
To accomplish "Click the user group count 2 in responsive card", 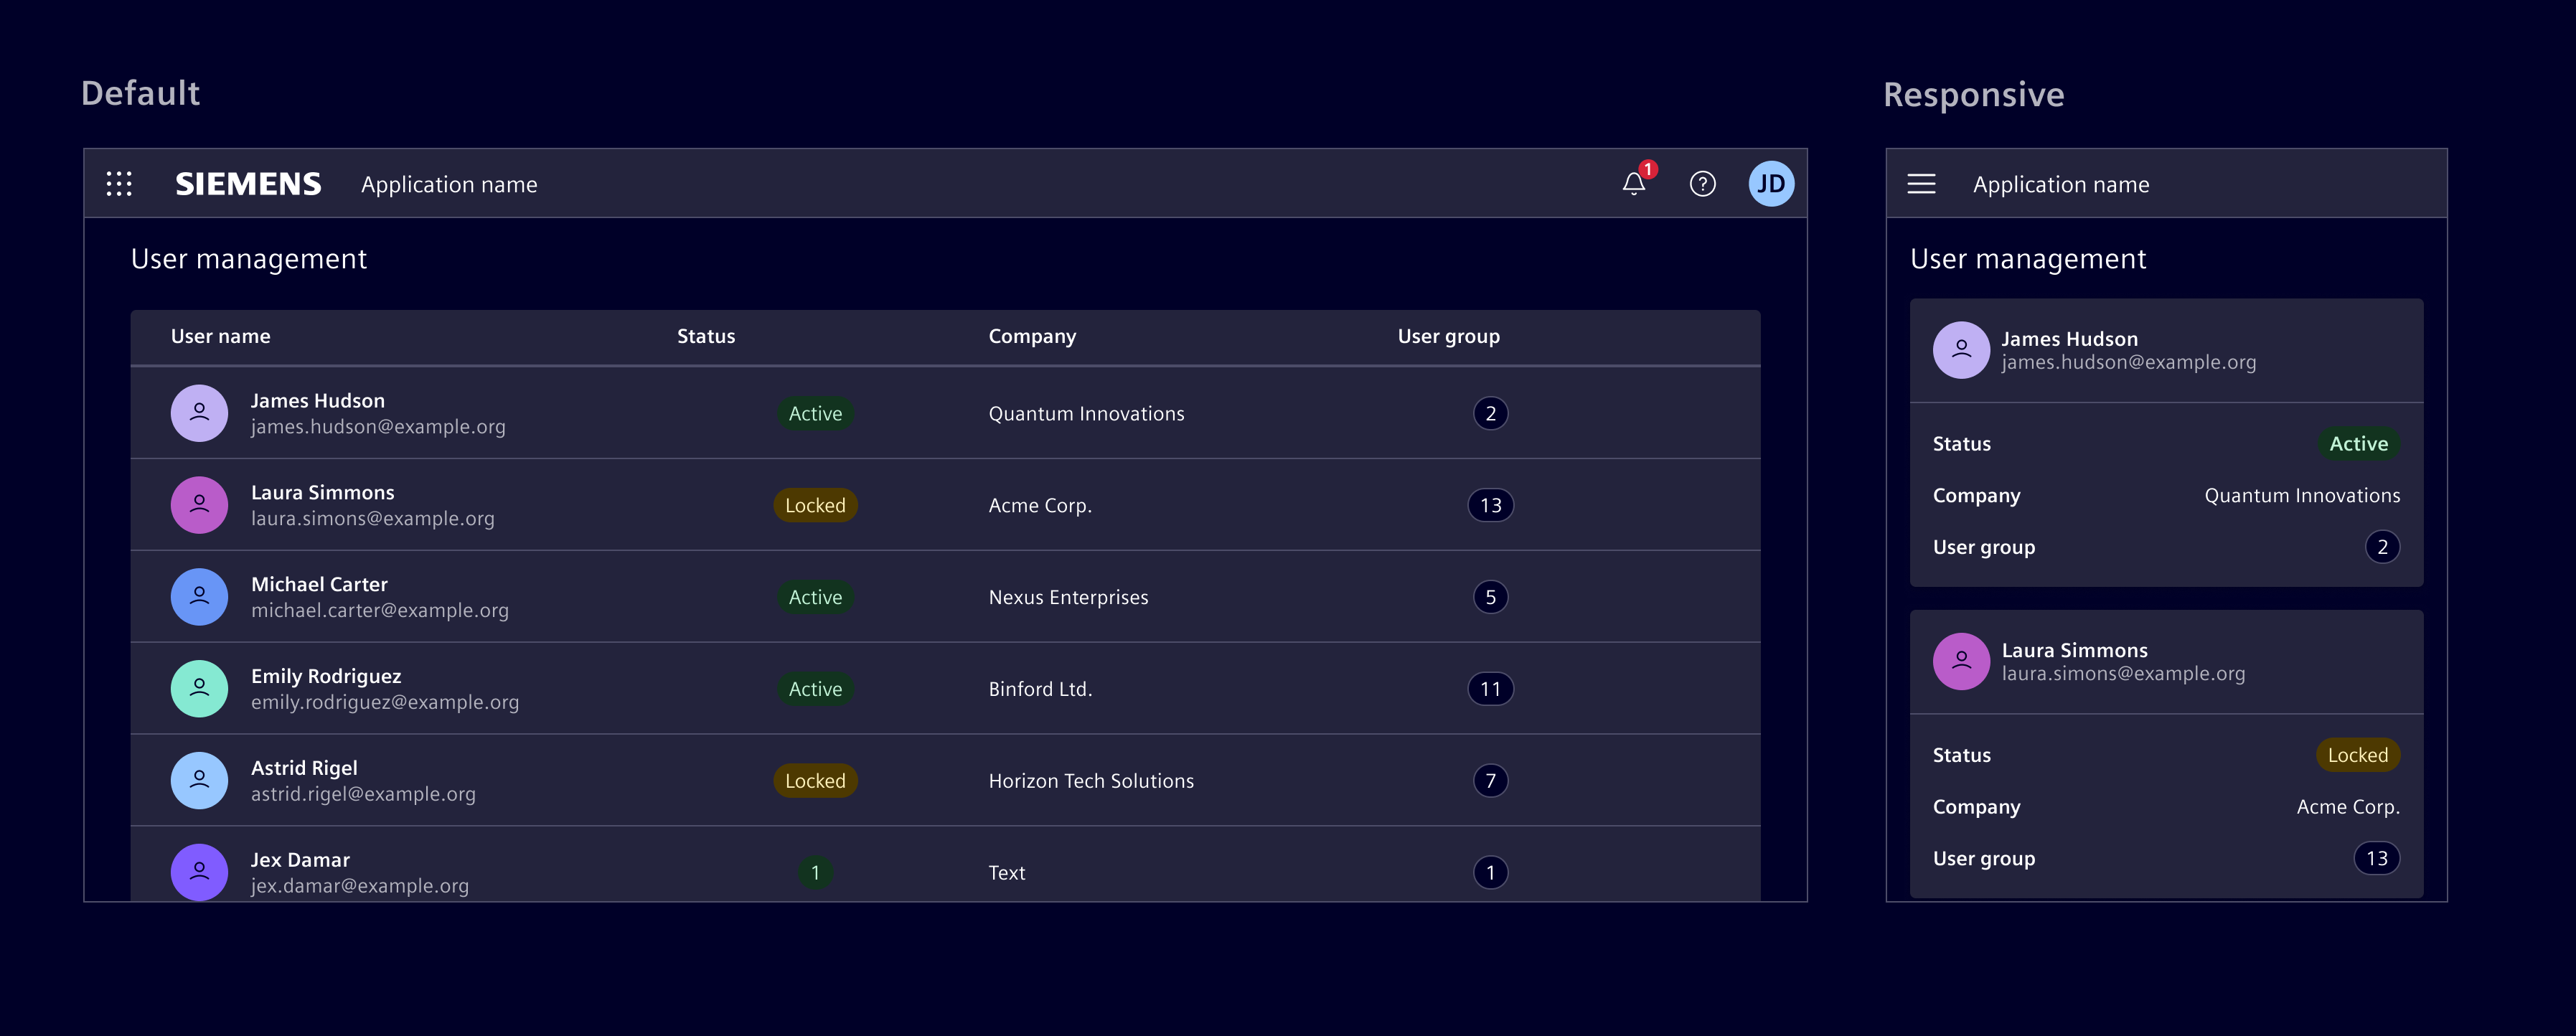I will [x=2384, y=546].
